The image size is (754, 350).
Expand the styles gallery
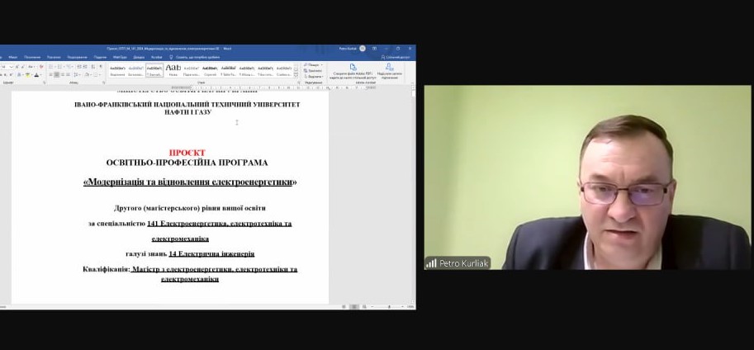point(298,75)
